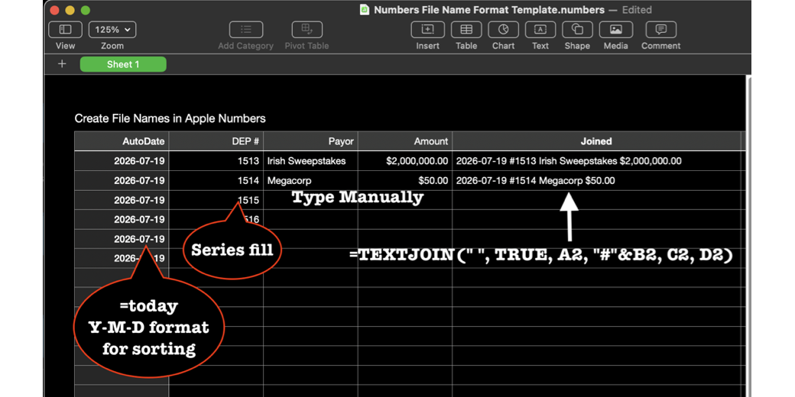
Task: Open the Media picker
Action: click(615, 30)
